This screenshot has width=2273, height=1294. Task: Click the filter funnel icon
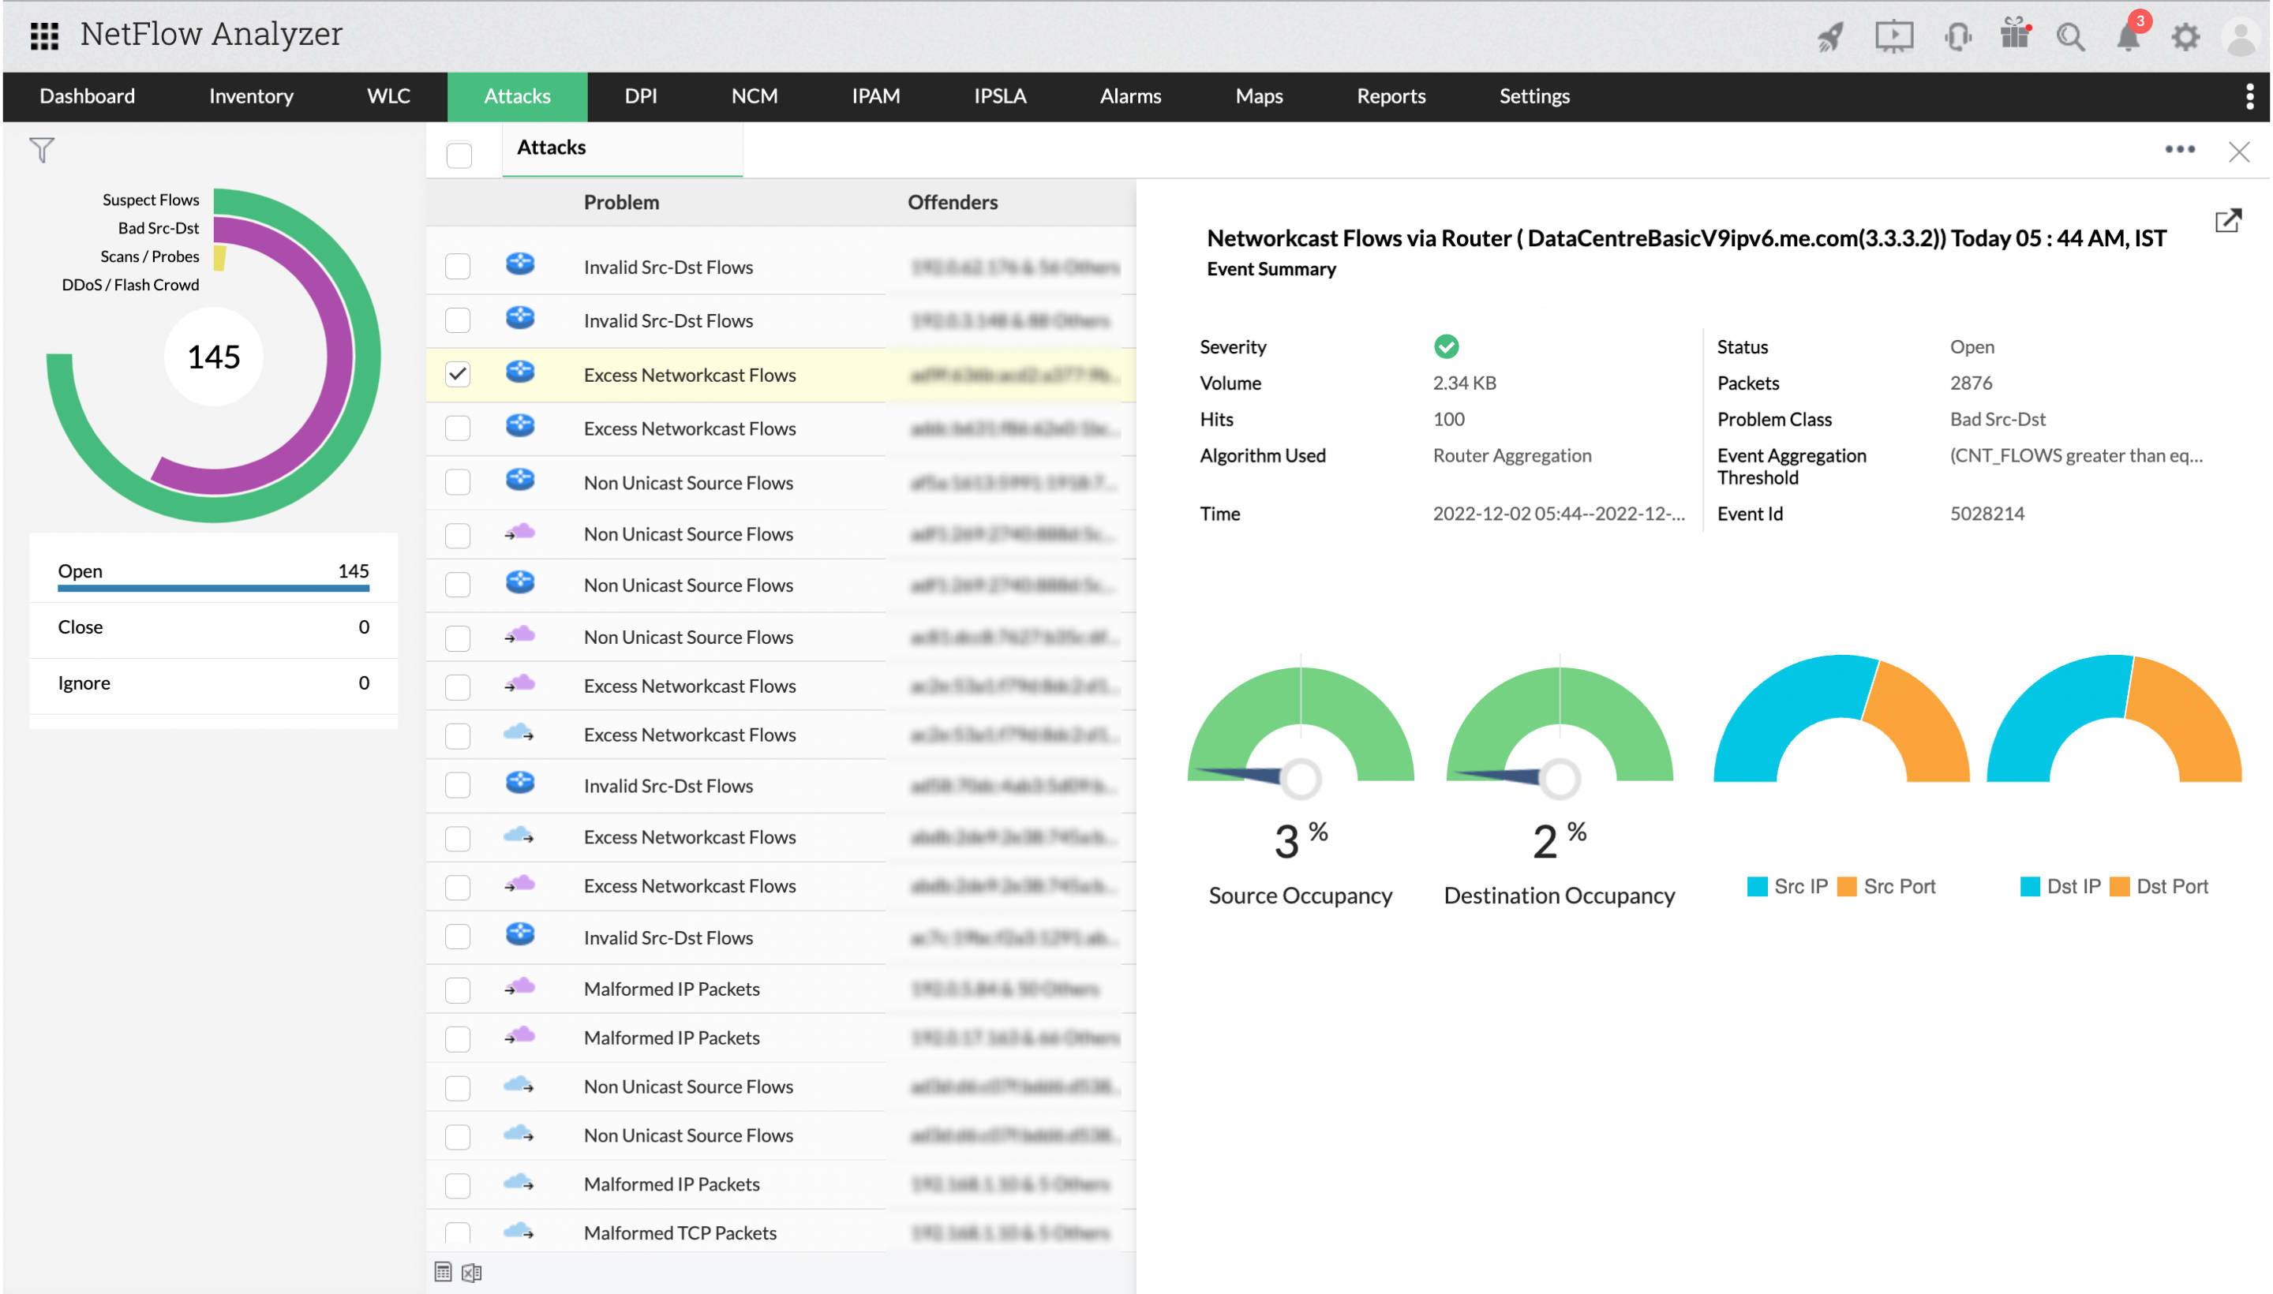(x=41, y=149)
